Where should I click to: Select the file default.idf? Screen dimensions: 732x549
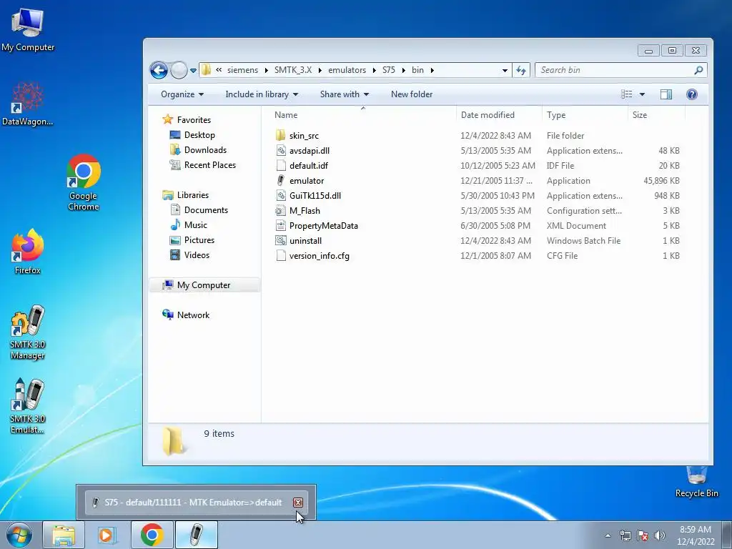pyautogui.click(x=309, y=166)
